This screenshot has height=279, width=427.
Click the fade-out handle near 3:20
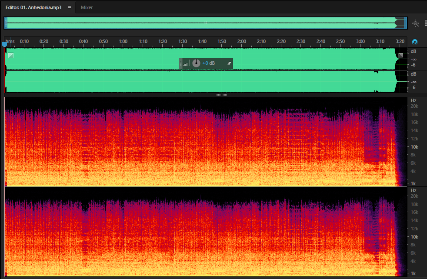coord(400,56)
